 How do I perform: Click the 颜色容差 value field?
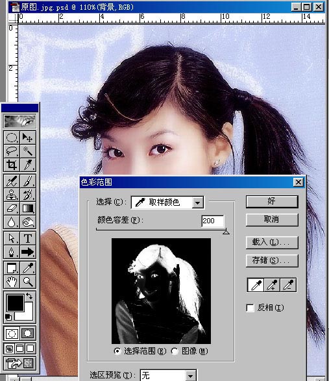[x=213, y=221]
